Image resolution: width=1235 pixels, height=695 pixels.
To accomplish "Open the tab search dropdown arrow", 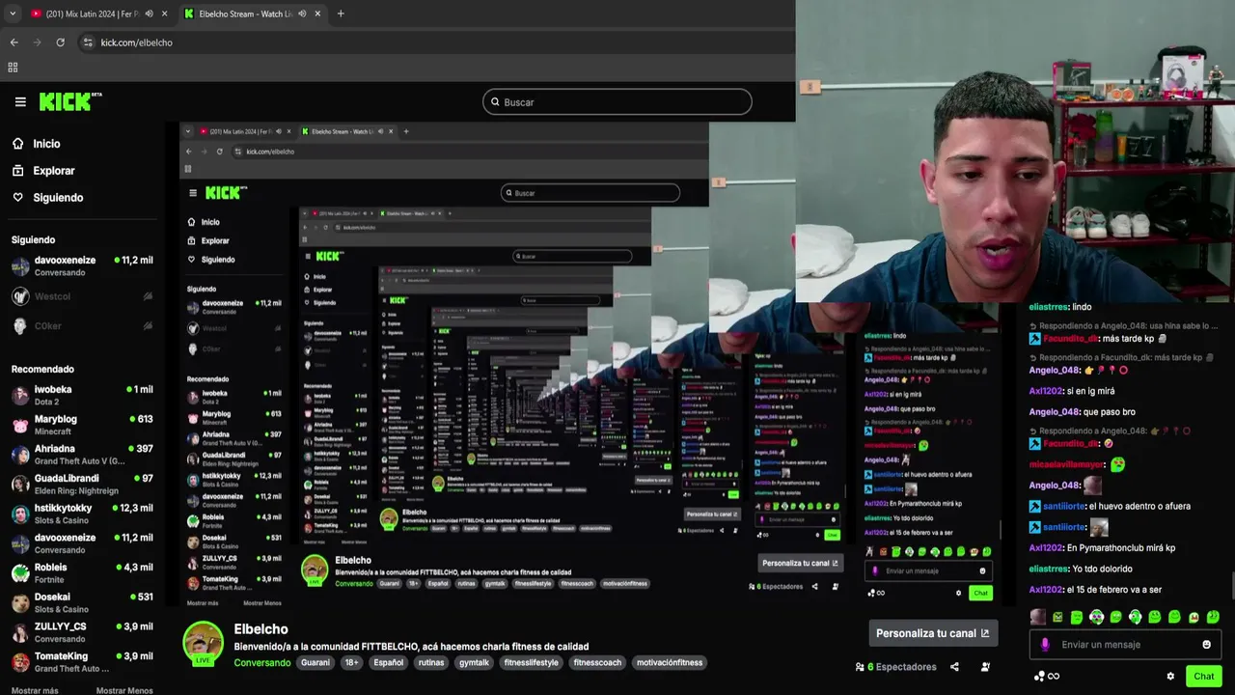I will point(13,14).
